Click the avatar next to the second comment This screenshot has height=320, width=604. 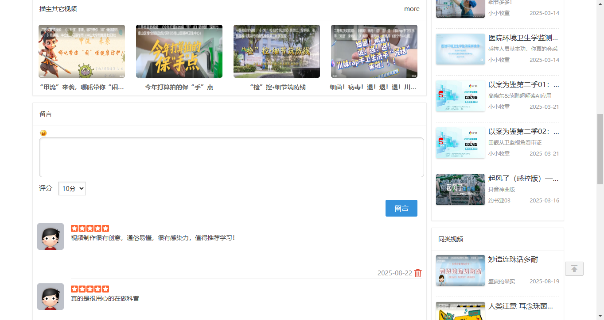click(x=50, y=296)
